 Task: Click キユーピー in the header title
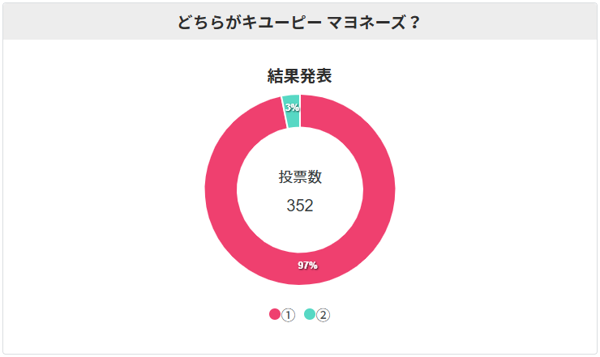(277, 22)
